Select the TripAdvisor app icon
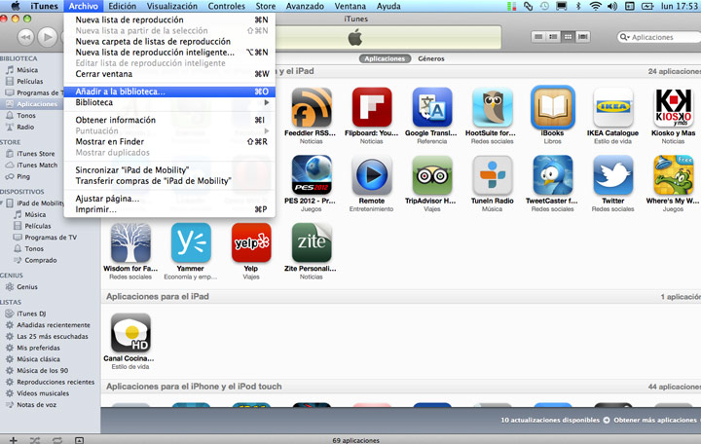Image resolution: width=701 pixels, height=444 pixels. (430, 175)
